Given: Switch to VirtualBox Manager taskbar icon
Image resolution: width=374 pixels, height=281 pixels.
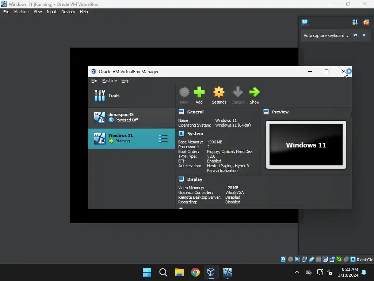Looking at the screenshot, I should [211, 272].
